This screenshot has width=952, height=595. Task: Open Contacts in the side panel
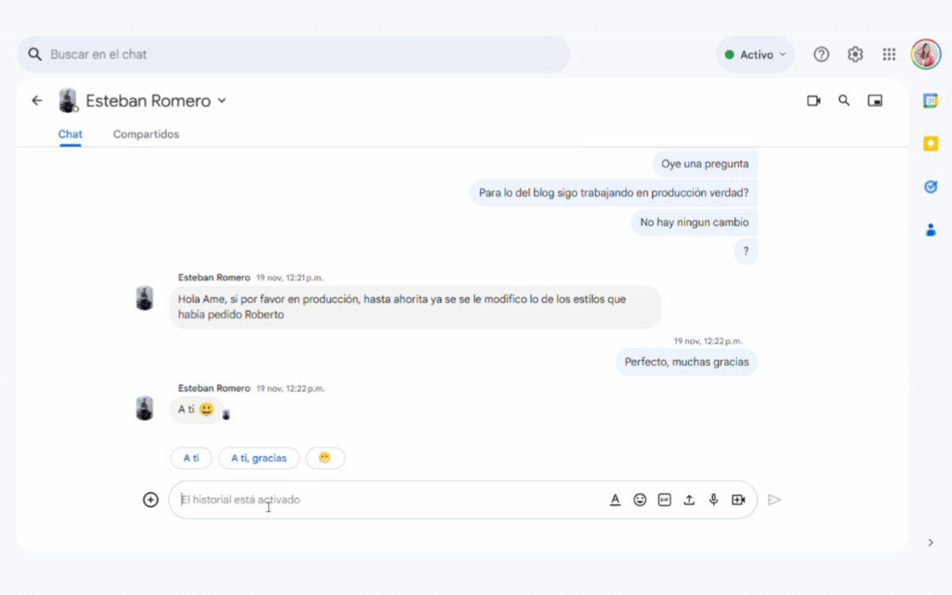[x=931, y=230]
